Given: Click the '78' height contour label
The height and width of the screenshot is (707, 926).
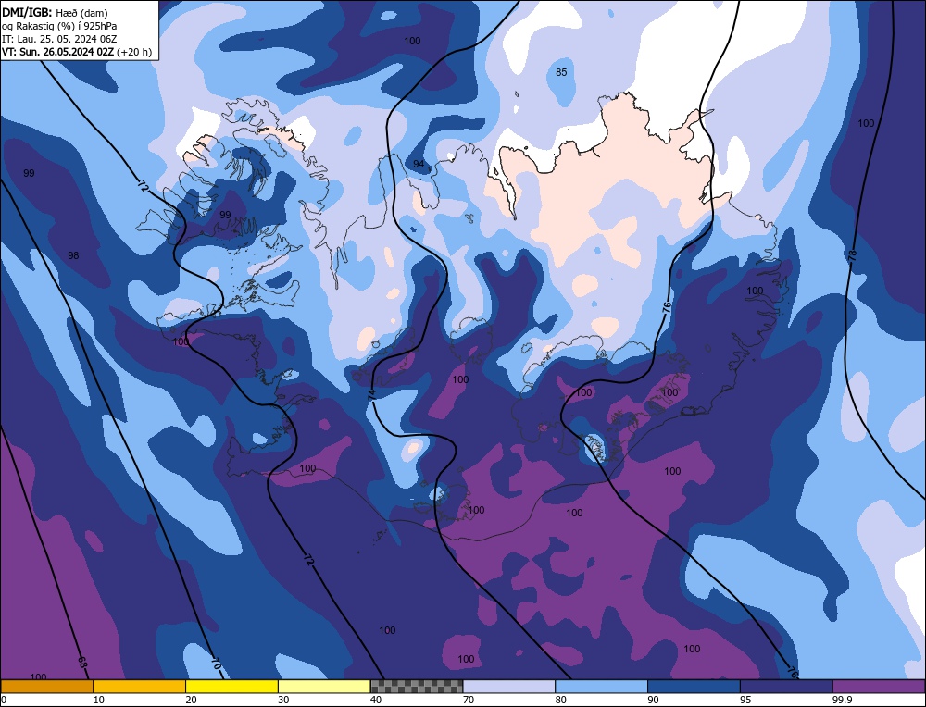Looking at the screenshot, I should pos(852,255).
